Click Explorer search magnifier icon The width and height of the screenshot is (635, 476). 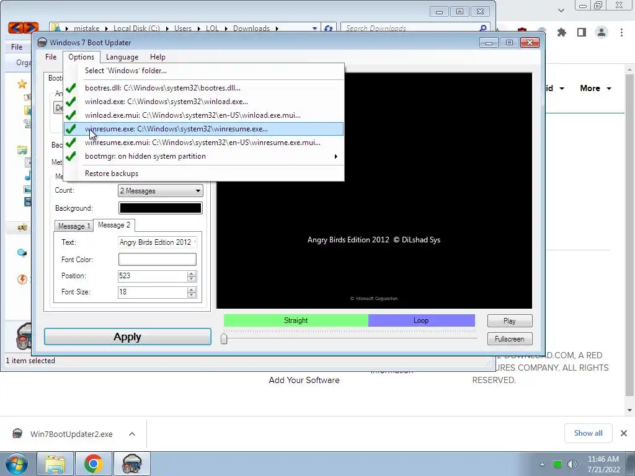[x=482, y=29]
